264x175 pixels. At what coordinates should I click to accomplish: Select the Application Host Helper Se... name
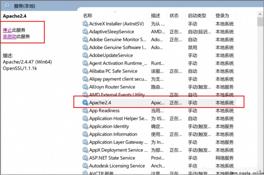[118, 118]
